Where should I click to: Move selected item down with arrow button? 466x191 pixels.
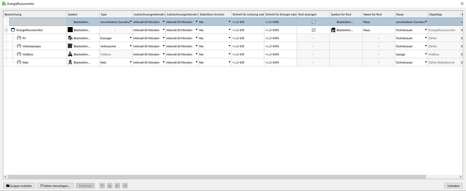(110, 186)
